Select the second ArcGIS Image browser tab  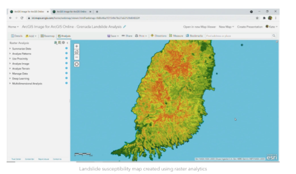coord(72,12)
